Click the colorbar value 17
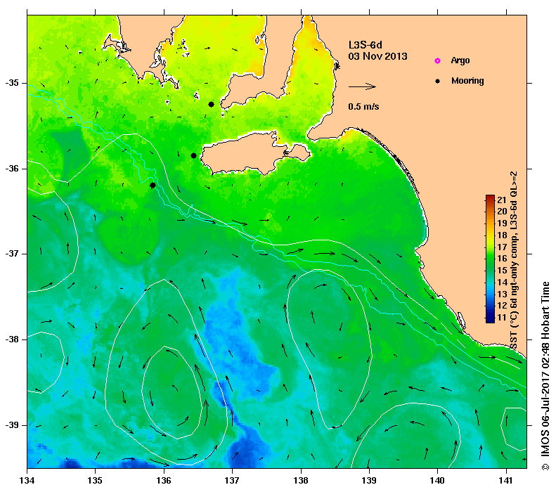This screenshot has width=556, height=492. (502, 247)
